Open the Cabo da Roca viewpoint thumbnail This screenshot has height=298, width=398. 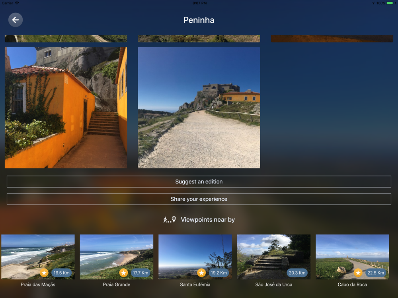coord(352,257)
